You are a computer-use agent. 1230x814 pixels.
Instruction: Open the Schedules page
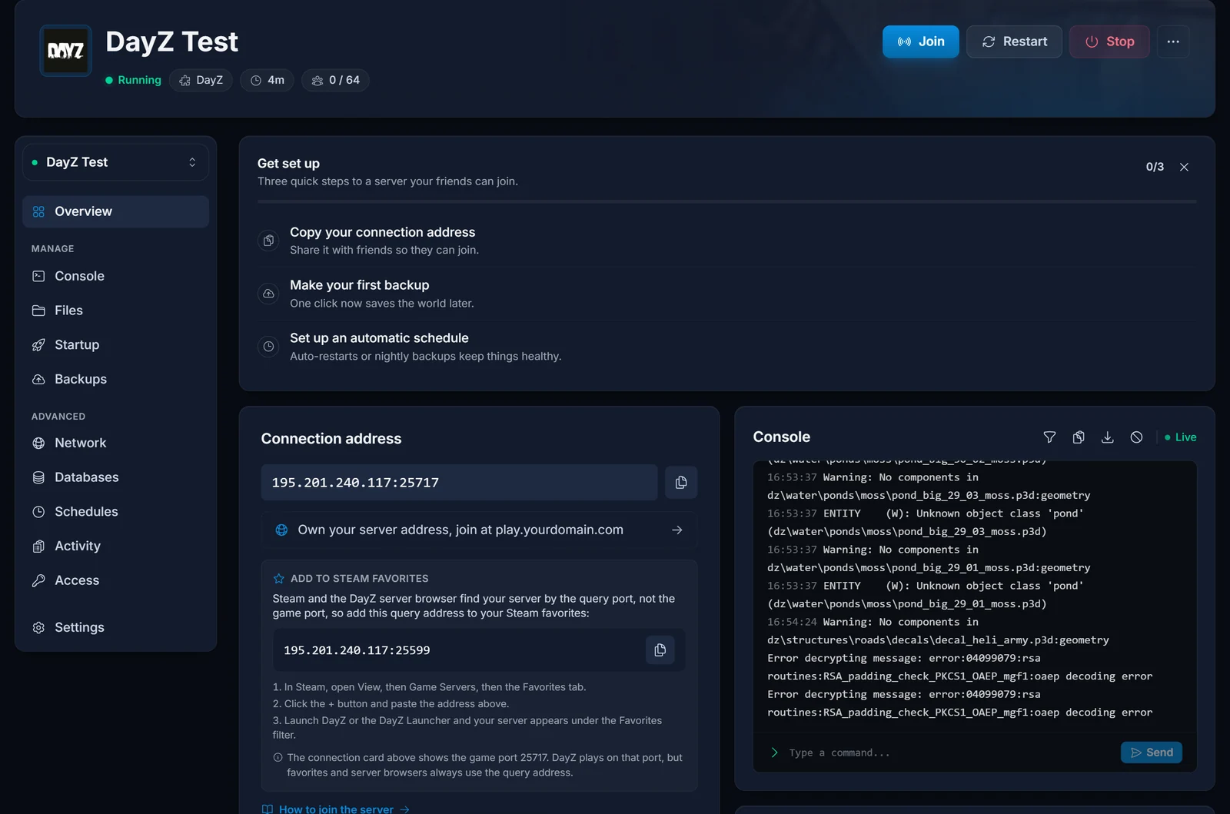(115, 512)
